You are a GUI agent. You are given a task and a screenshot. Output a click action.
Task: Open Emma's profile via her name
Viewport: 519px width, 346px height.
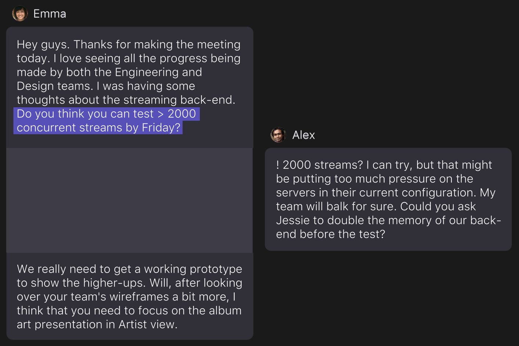coord(50,14)
